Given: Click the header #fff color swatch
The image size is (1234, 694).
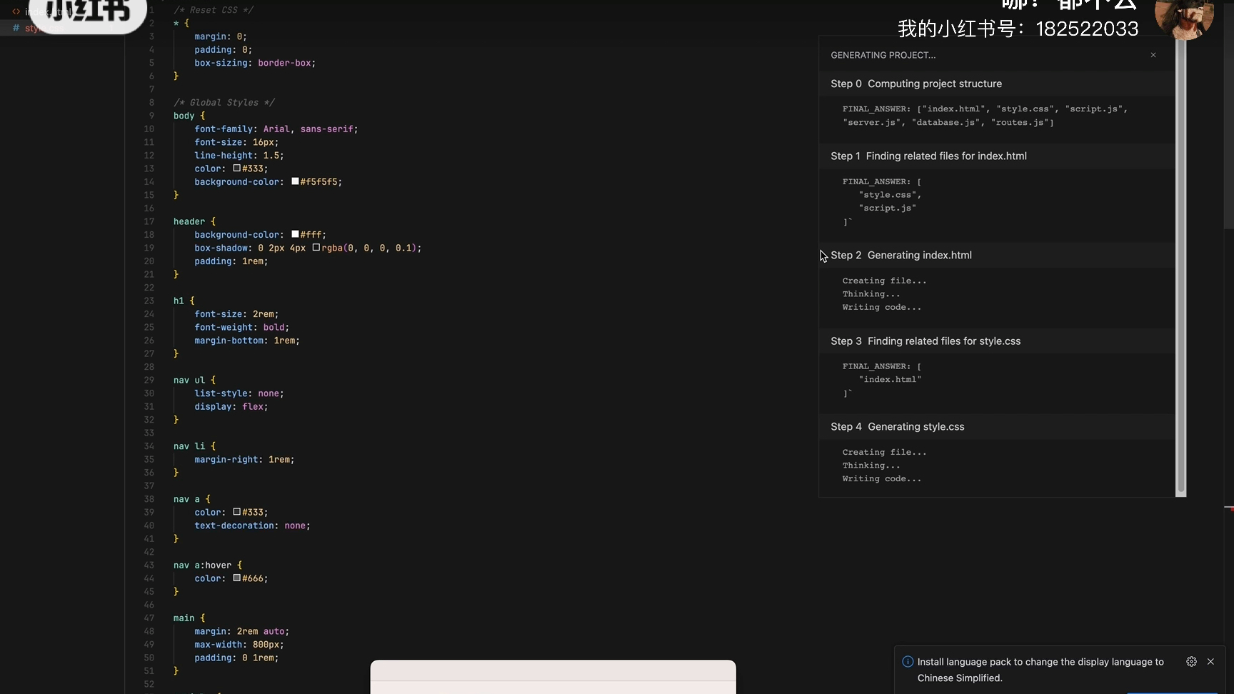Looking at the screenshot, I should (295, 234).
